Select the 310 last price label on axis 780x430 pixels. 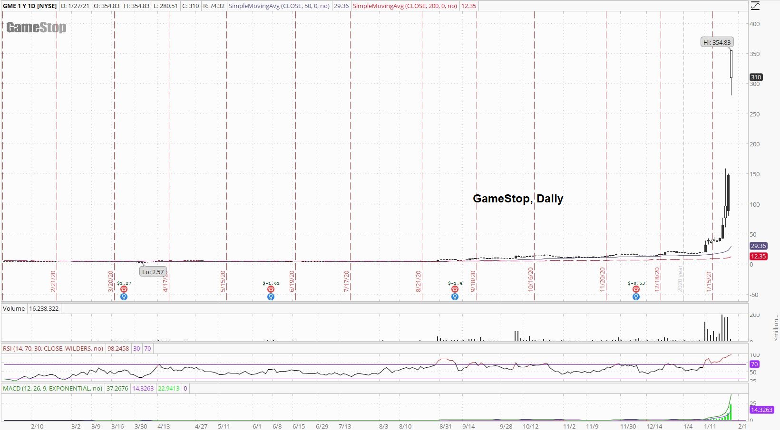coord(756,77)
